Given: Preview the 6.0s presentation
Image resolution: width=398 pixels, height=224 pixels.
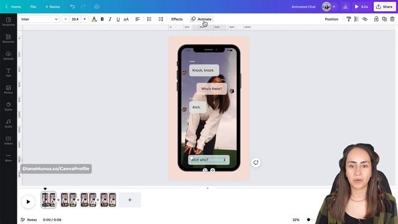Looking at the screenshot, I should click(x=361, y=7).
